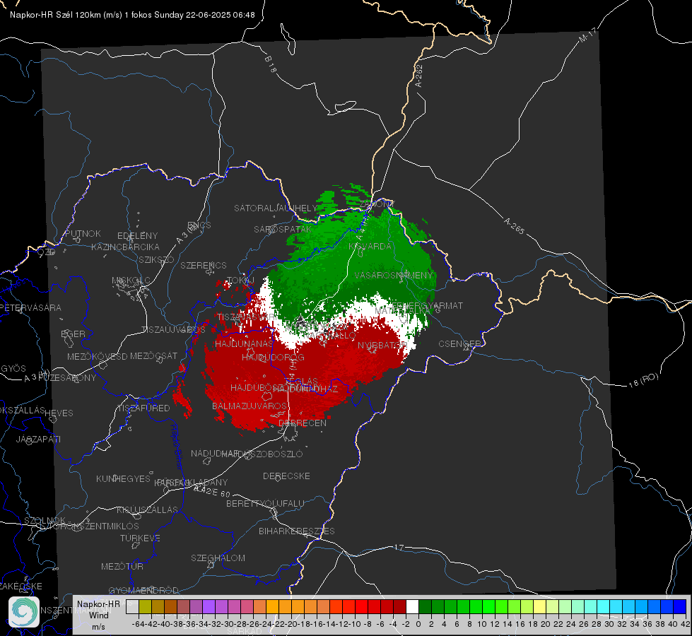Click the SZERENCS town label
The image size is (692, 636).
pyautogui.click(x=204, y=265)
